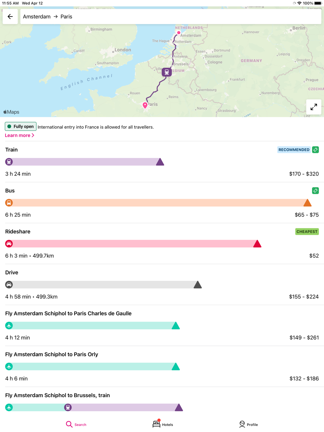This screenshot has width=324, height=432.
Task: Tap plane icon for Charles de Gaulle flight
Action: pos(9,326)
